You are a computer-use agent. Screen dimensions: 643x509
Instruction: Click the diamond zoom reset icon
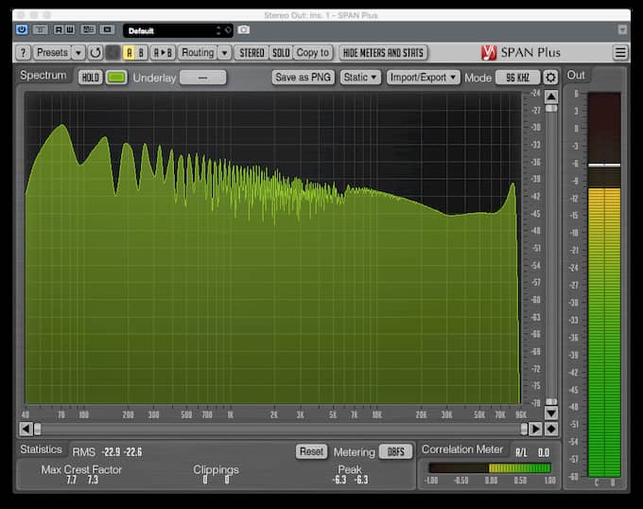[x=551, y=429]
